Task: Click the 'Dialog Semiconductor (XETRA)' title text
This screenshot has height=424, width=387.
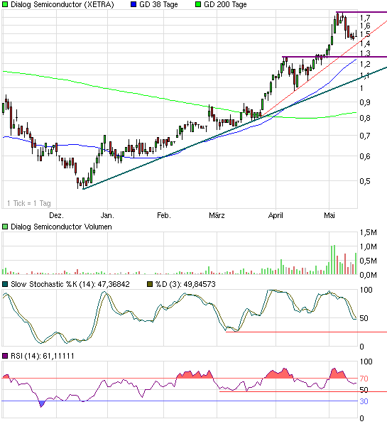Action: point(62,4)
